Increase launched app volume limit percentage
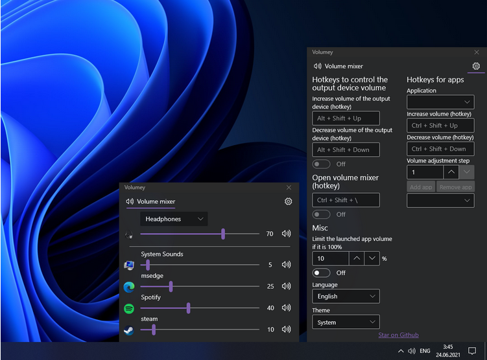Screen dimensions: 487x360 tap(357, 258)
